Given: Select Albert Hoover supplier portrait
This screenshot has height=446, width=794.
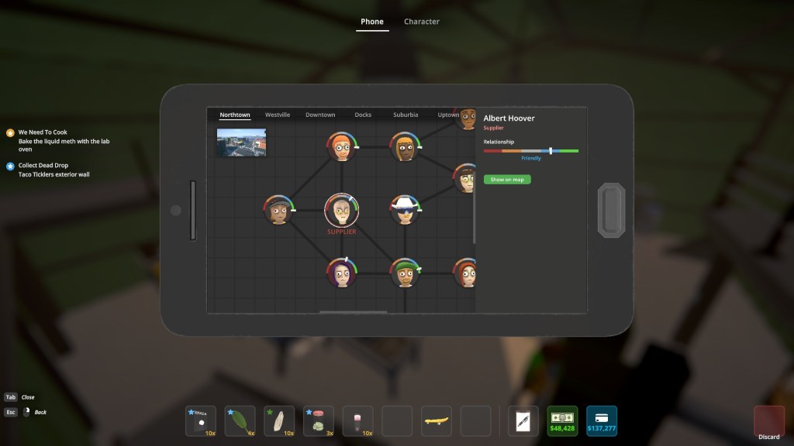Looking at the screenshot, I should click(x=341, y=209).
